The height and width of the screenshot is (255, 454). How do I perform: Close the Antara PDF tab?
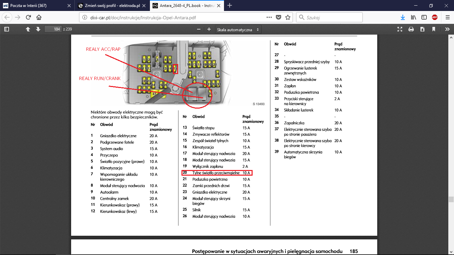(x=219, y=6)
